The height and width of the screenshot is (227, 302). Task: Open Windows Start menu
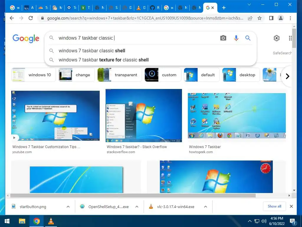point(7,221)
